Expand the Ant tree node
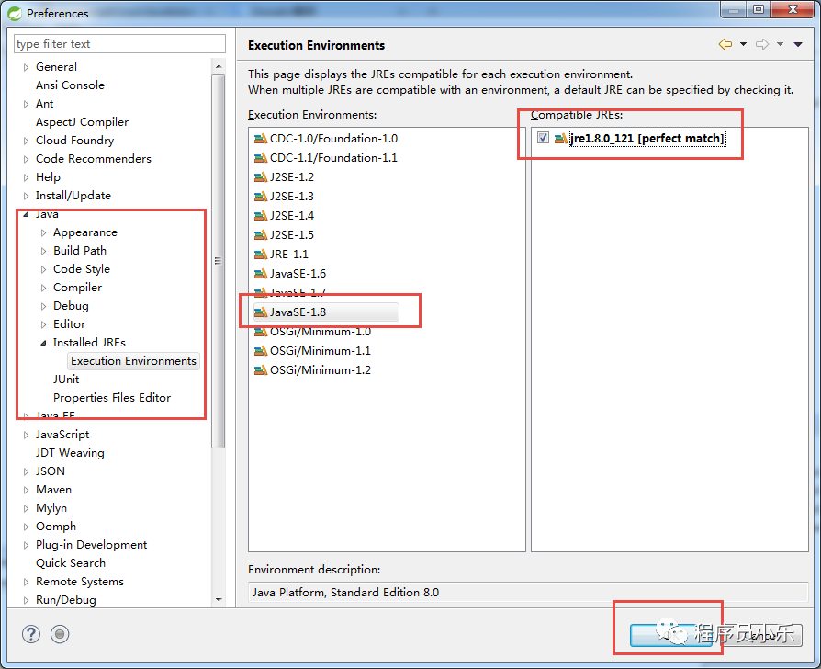The width and height of the screenshot is (821, 669). 26,104
